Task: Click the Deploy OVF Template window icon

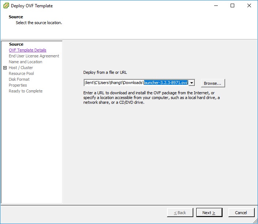Action: click(x=6, y=5)
